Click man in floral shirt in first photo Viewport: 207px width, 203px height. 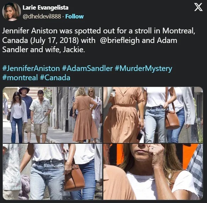pos(40,116)
